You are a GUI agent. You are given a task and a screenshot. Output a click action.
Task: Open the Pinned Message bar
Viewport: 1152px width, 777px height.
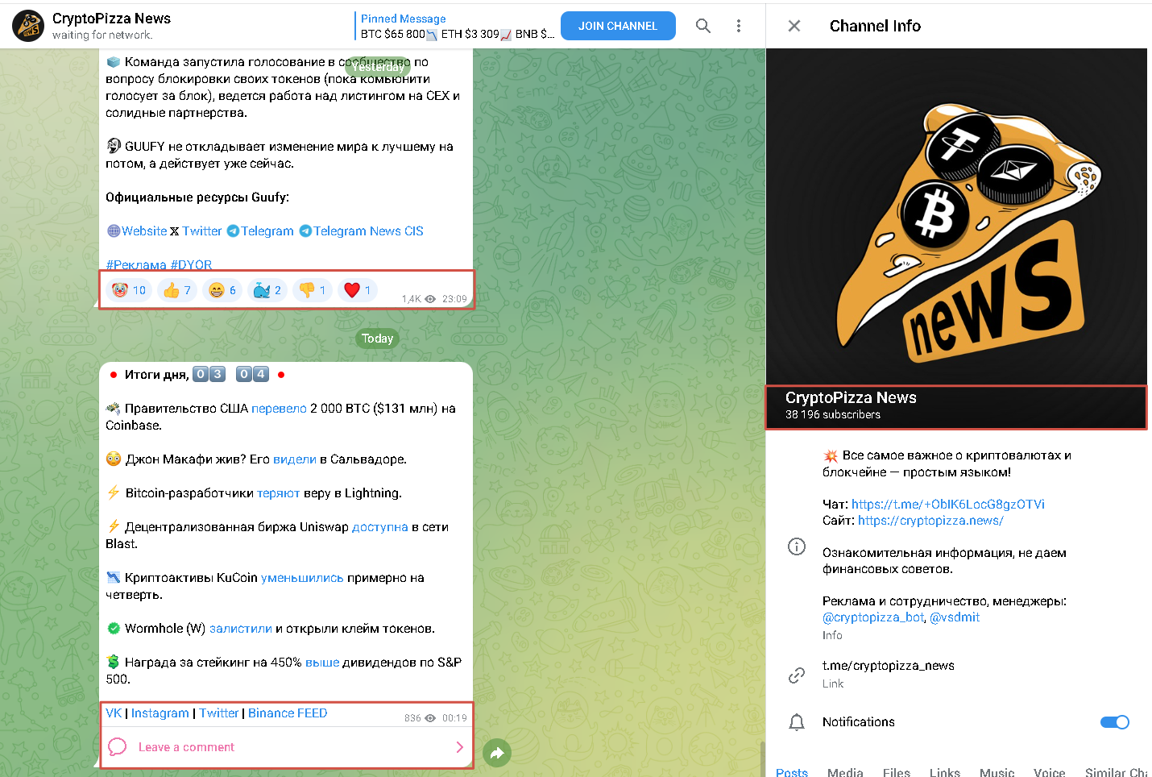(457, 26)
